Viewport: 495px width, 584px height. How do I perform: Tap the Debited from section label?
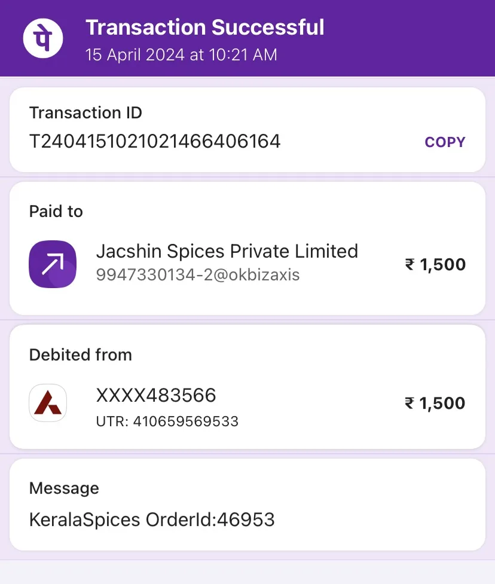[81, 354]
